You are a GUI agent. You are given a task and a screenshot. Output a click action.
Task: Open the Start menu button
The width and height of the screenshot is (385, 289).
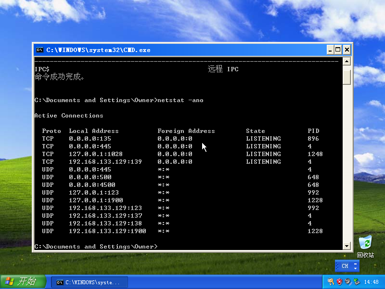(x=23, y=281)
